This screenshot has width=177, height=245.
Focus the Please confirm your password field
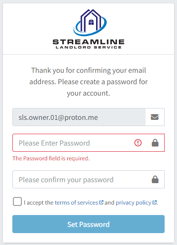pos(88,179)
